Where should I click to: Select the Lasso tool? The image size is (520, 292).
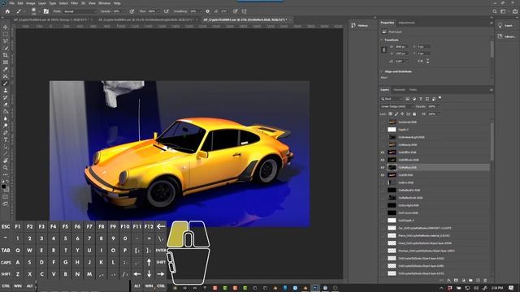point(6,41)
